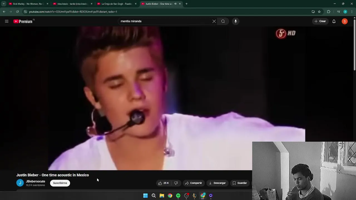Open the first Chrome icon in the taskbar
The height and width of the screenshot is (200, 356).
click(x=170, y=196)
